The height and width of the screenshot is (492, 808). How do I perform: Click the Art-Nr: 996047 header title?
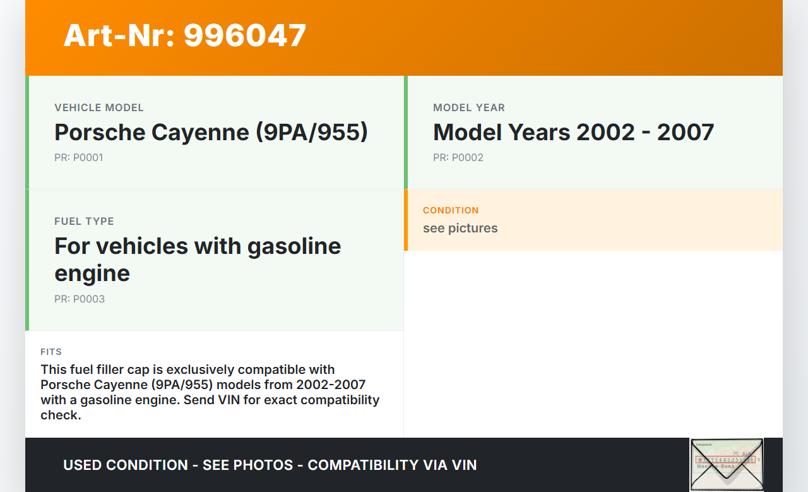[x=185, y=35]
